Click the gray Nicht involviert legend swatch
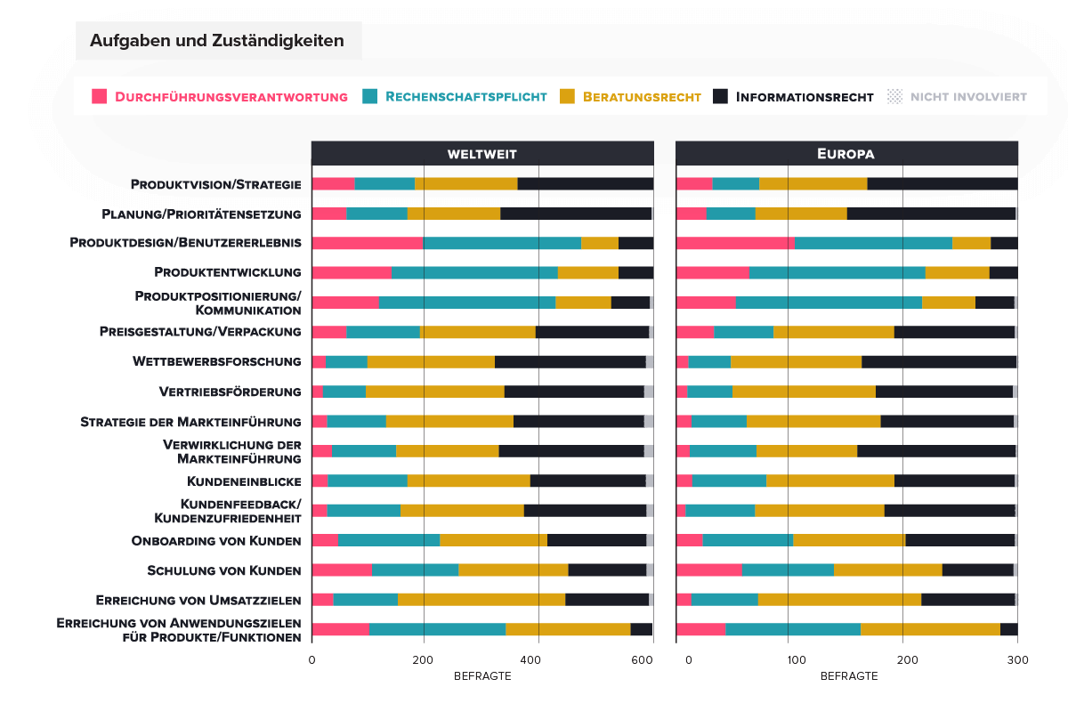 pos(894,96)
